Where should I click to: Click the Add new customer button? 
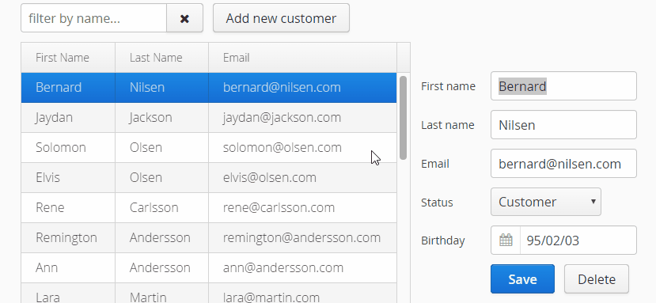281,18
